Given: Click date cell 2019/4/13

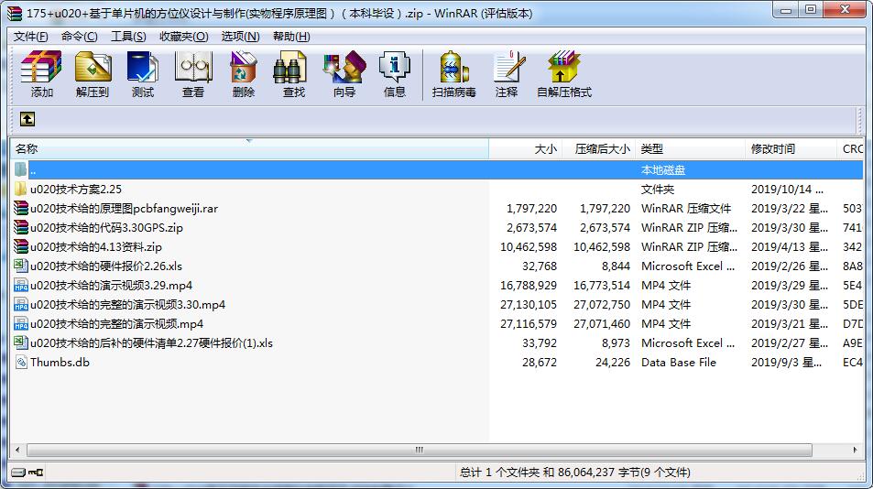Looking at the screenshot, I should (x=790, y=246).
